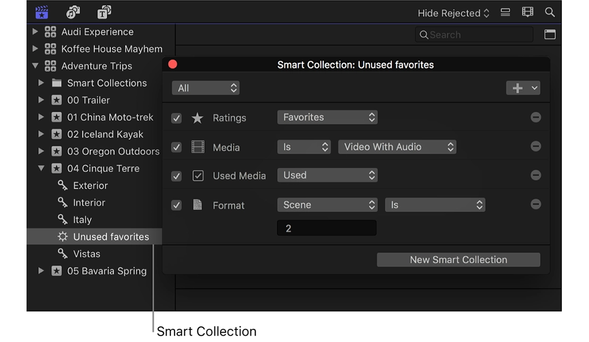Open the Photos and Audio sidebar
The width and height of the screenshot is (589, 342).
click(x=73, y=12)
